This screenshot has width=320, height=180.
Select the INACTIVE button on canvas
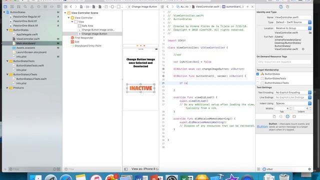click(x=141, y=88)
